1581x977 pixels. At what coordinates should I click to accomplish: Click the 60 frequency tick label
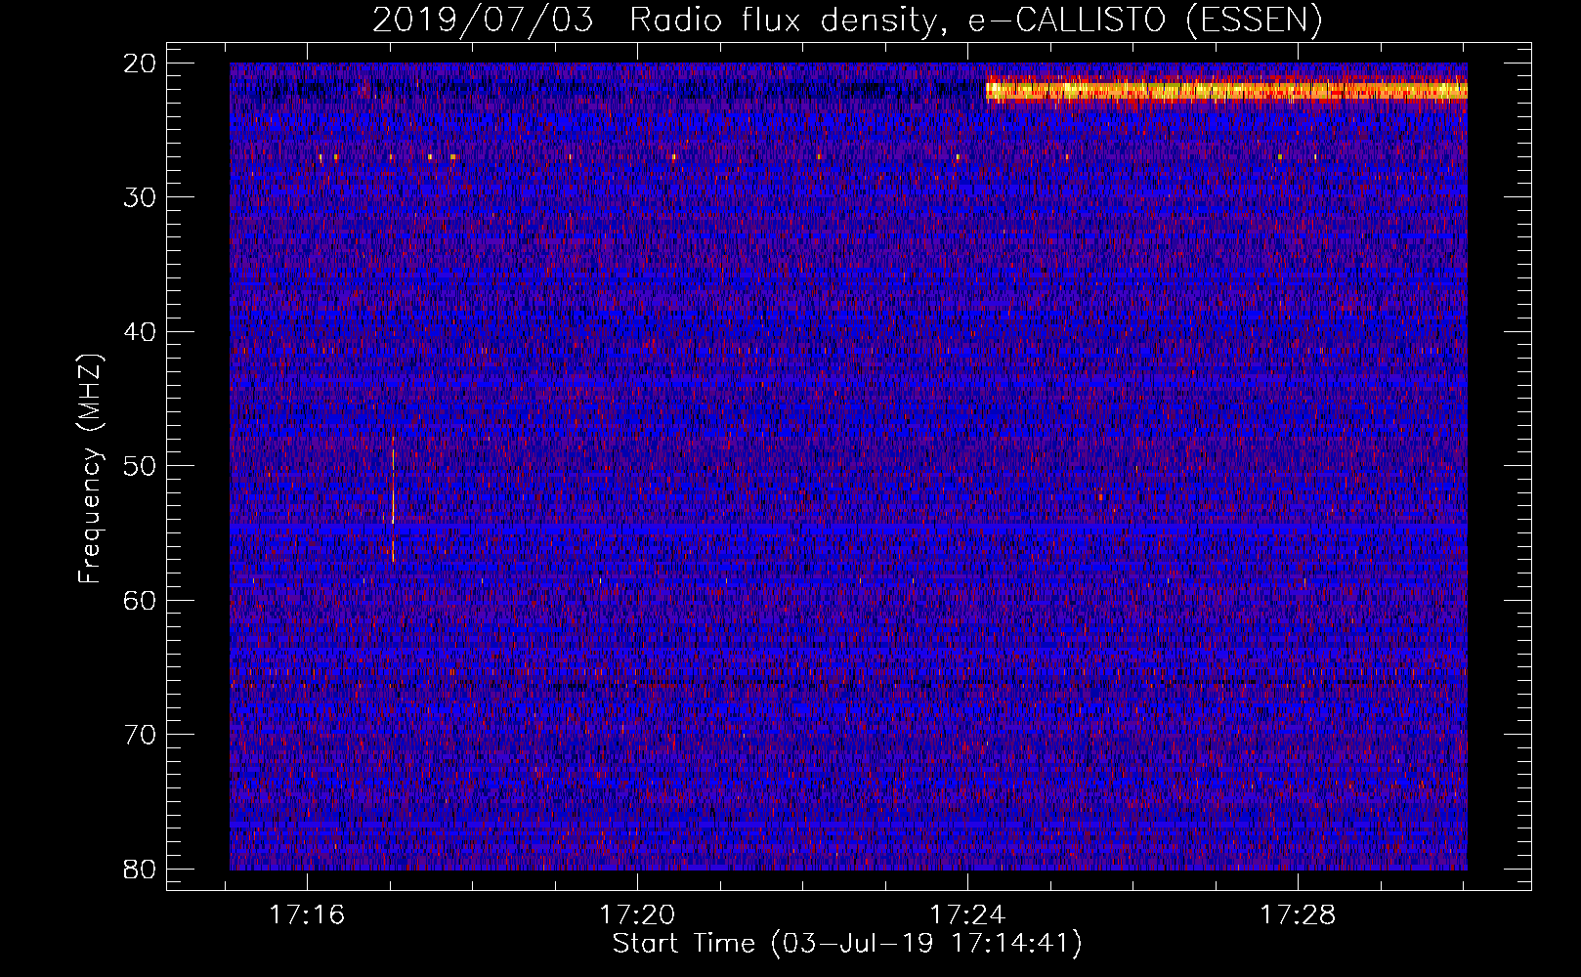point(140,600)
